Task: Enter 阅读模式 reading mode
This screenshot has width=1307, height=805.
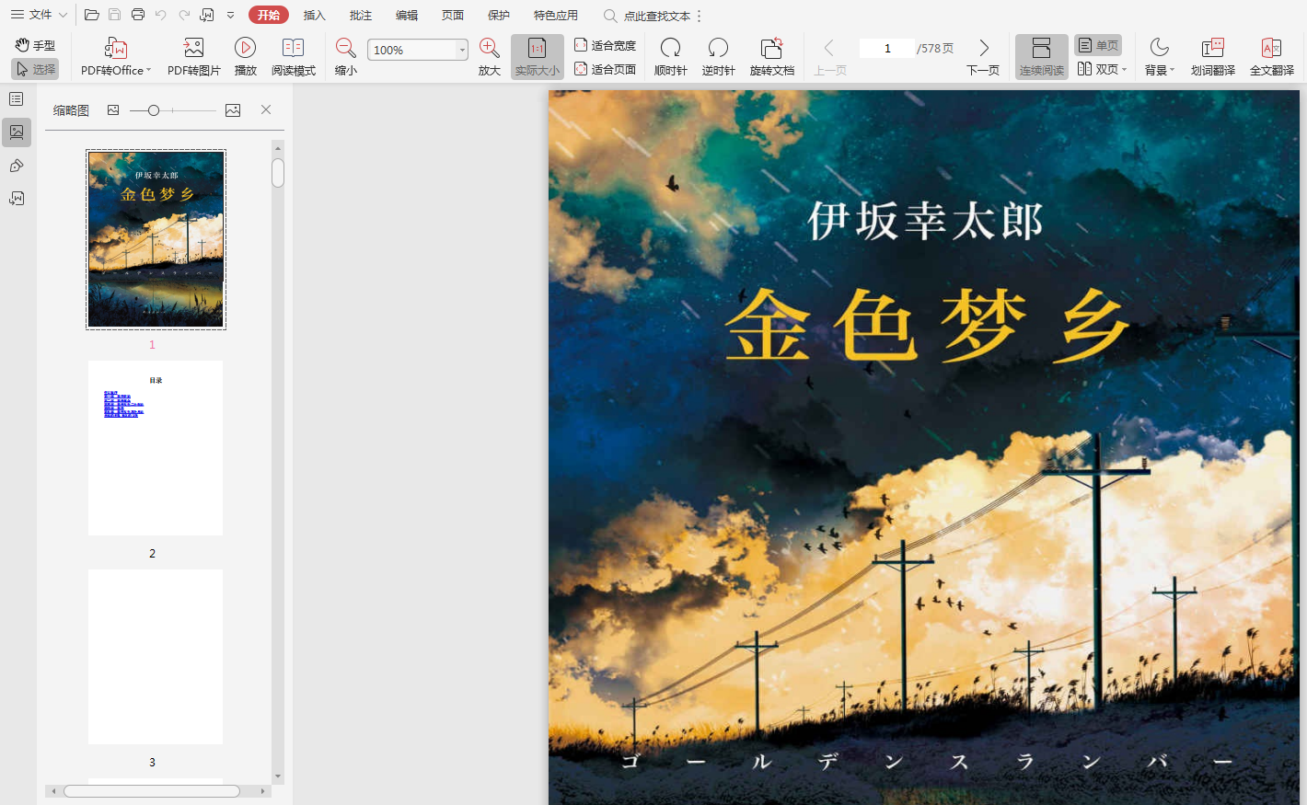Action: [293, 57]
